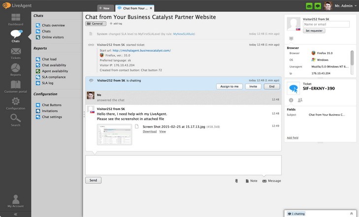Click the Name or email field
359x217 pixels.
(x=326, y=24)
